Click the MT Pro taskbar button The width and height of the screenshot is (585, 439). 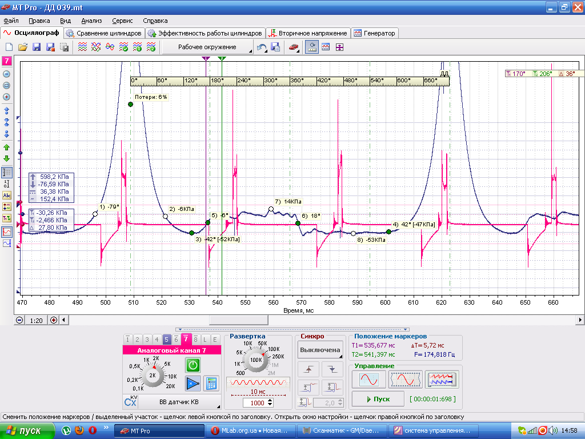159,431
